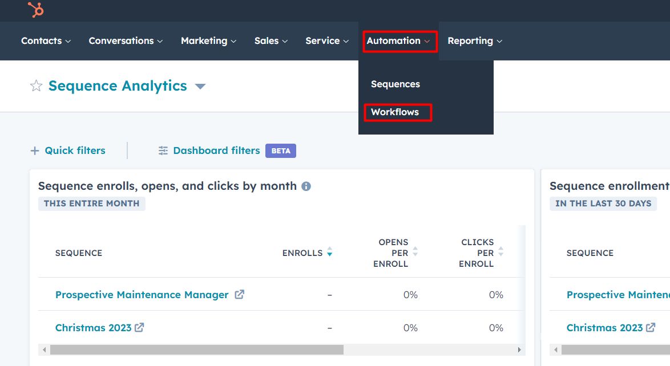Image resolution: width=670 pixels, height=366 pixels.
Task: Open the Contacts menu
Action: (46, 40)
